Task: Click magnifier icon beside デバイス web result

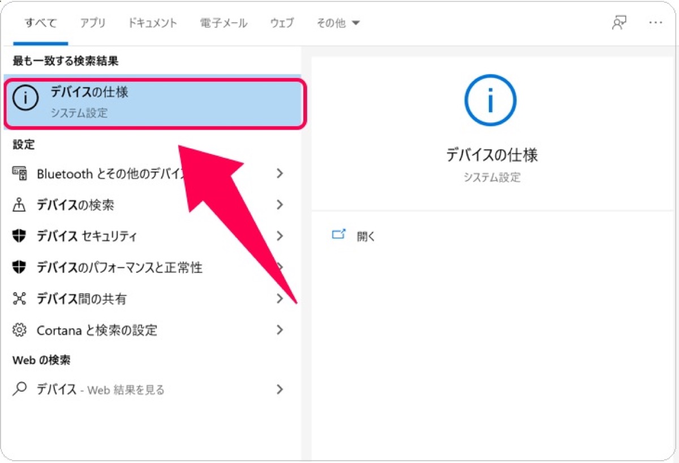Action: [20, 389]
